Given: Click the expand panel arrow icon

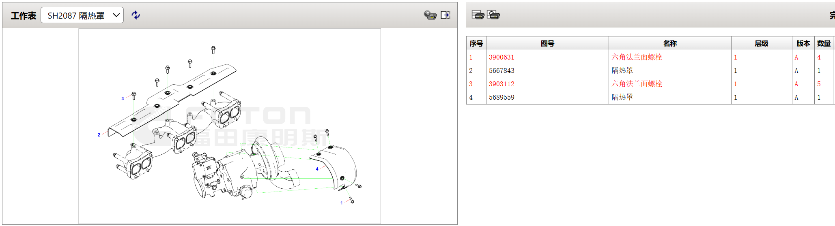Looking at the screenshot, I should [x=445, y=15].
